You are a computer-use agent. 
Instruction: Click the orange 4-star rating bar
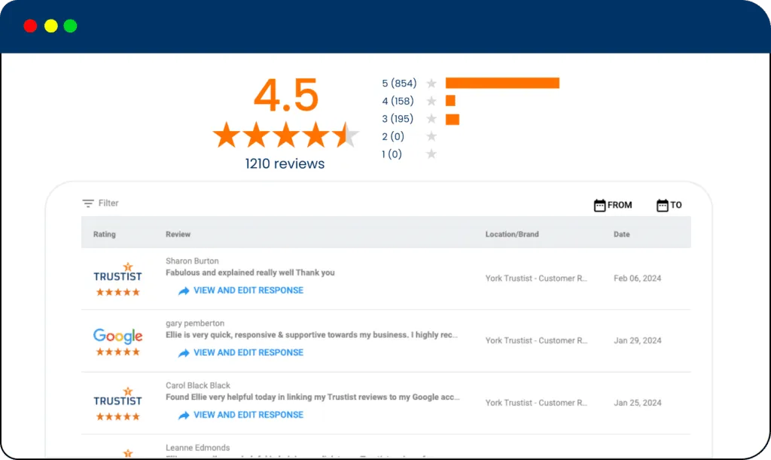click(450, 101)
